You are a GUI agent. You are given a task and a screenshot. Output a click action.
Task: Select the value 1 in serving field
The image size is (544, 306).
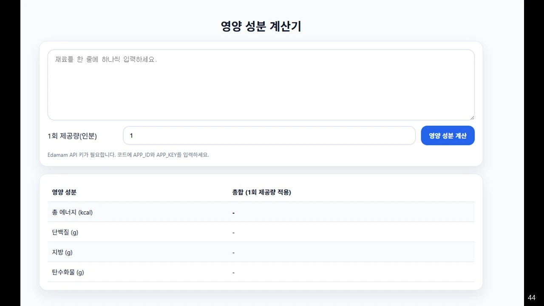click(x=131, y=135)
